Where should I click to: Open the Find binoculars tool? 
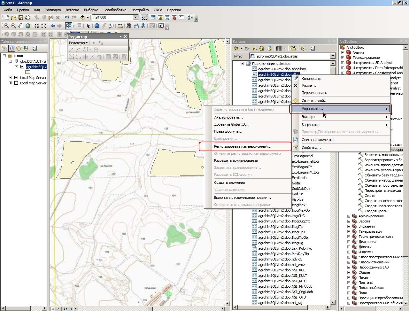click(129, 26)
